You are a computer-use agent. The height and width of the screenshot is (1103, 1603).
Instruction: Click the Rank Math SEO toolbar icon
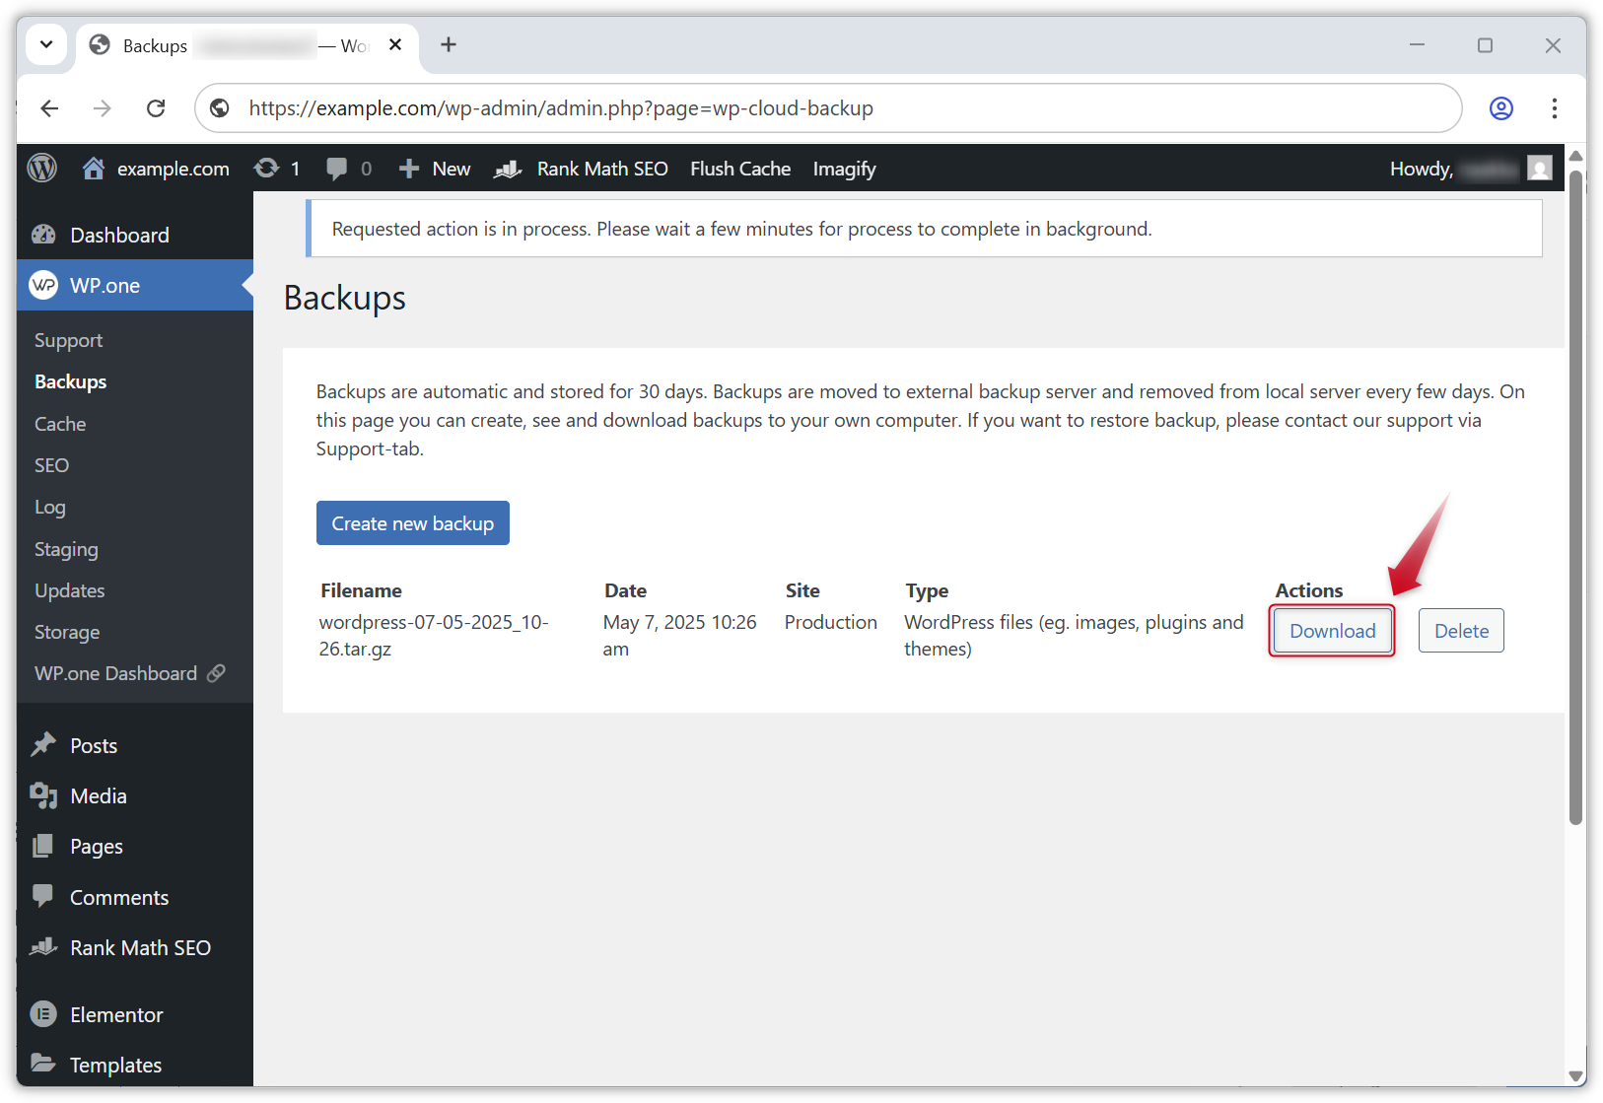(x=507, y=168)
